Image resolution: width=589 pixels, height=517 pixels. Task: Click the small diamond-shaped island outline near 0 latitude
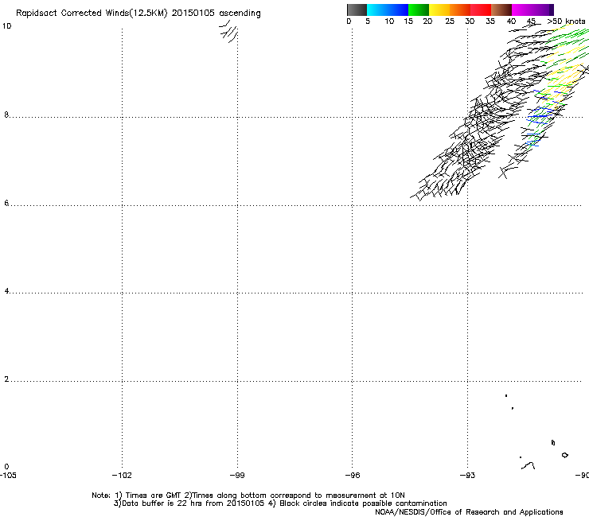pos(564,455)
